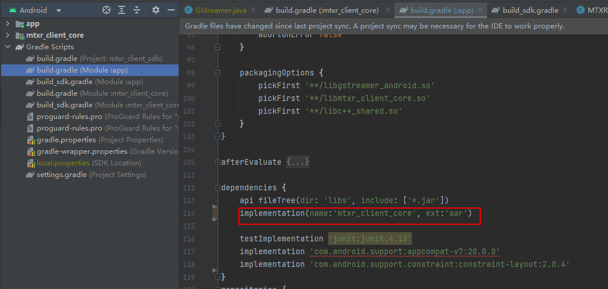Close the GStreamer.java tab
Screen dimensions: 608x289
253,10
